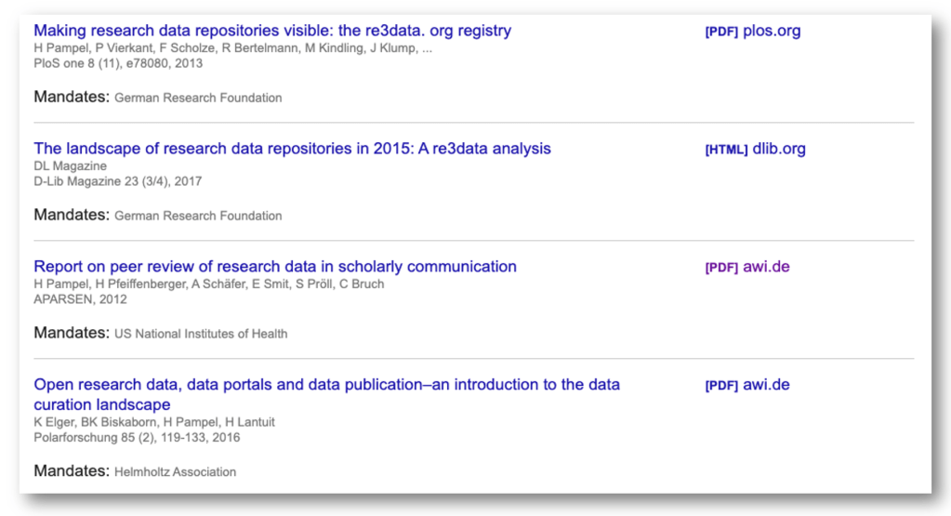Viewport: 951px width, 516px height.
Task: Click the author line starting "H Pampel, P Vierkant"
Action: tap(232, 48)
